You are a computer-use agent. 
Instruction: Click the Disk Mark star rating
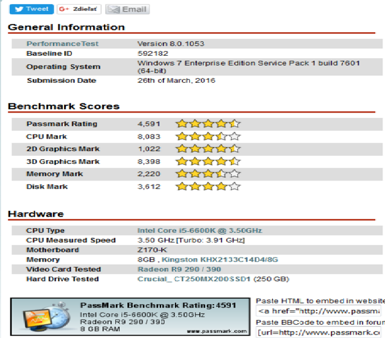click(208, 186)
